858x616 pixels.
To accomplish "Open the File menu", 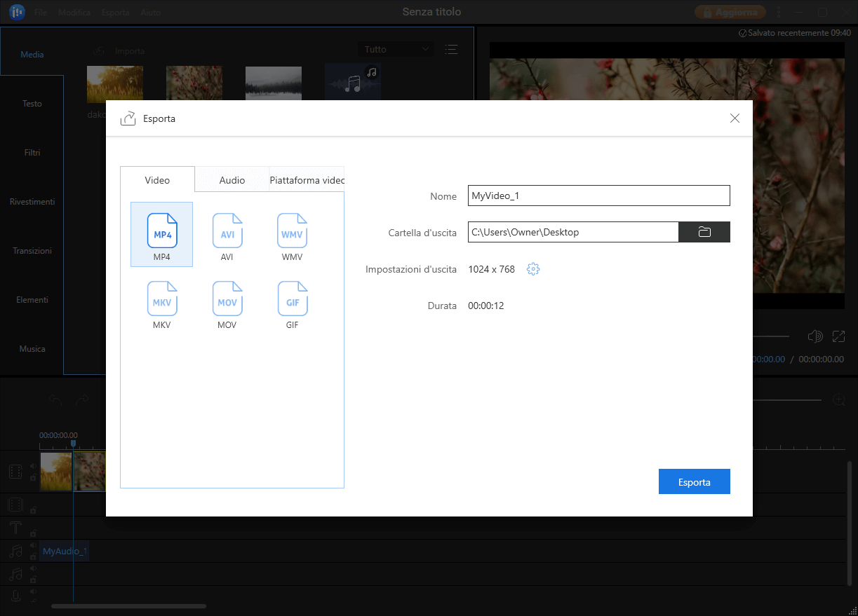I will [x=41, y=13].
